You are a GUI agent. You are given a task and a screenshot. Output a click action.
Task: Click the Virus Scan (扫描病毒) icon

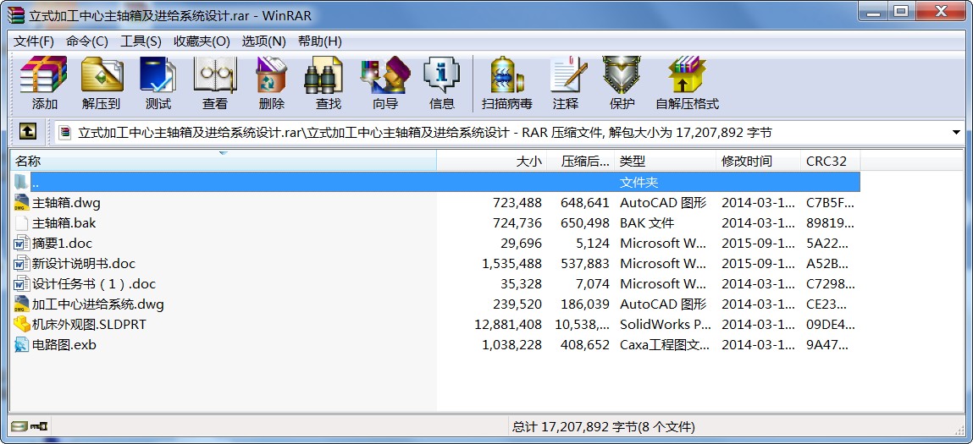pos(507,83)
